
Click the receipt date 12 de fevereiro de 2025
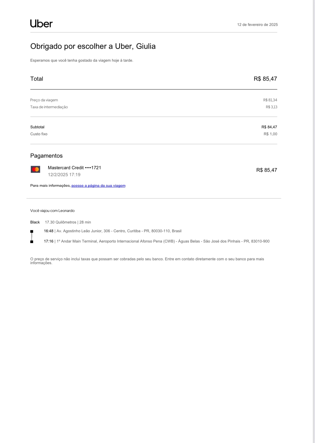257,25
